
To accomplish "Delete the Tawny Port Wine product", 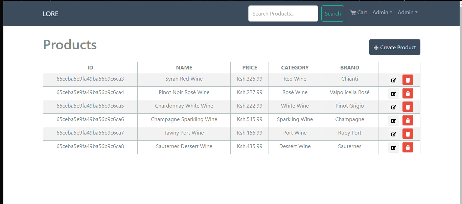I will pyautogui.click(x=408, y=134).
